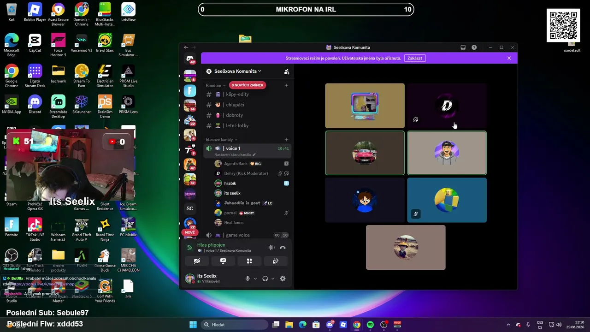Create a channel in Random category
590x332 pixels.
[286, 85]
